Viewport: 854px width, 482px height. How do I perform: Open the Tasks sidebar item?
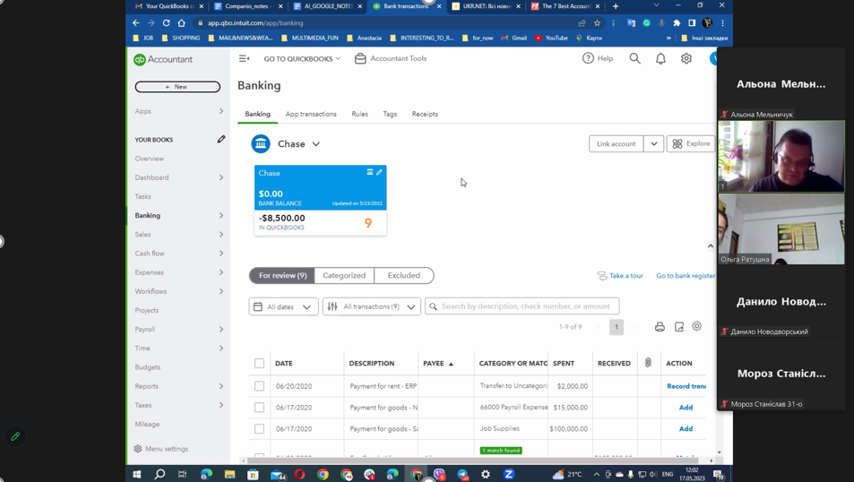tap(143, 196)
